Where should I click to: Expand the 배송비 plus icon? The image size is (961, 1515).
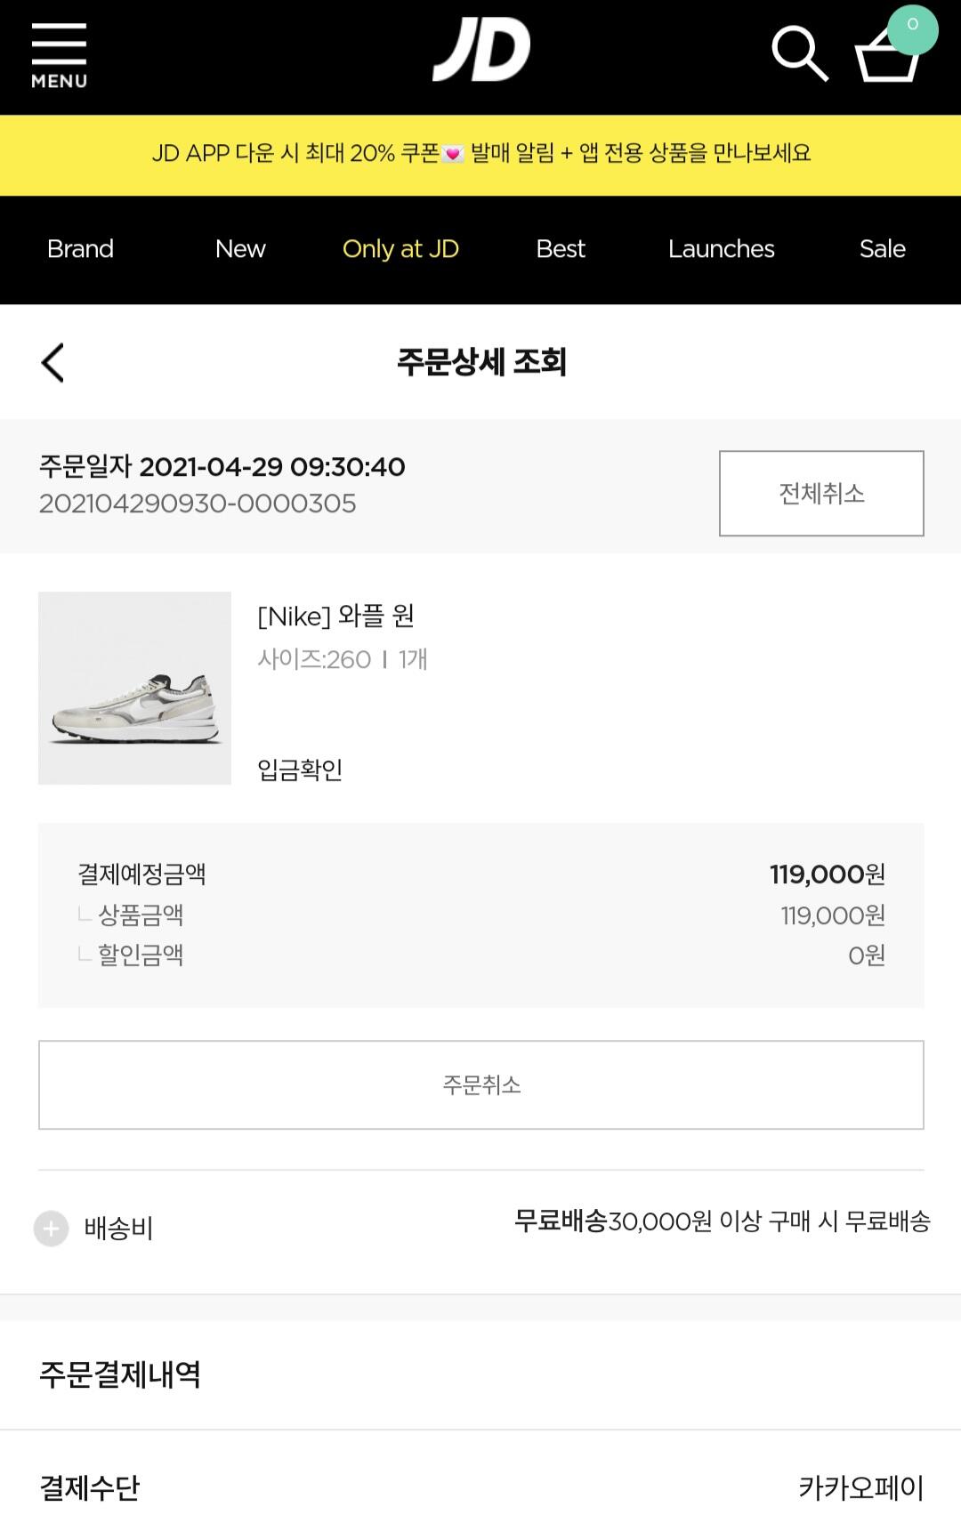51,1229
